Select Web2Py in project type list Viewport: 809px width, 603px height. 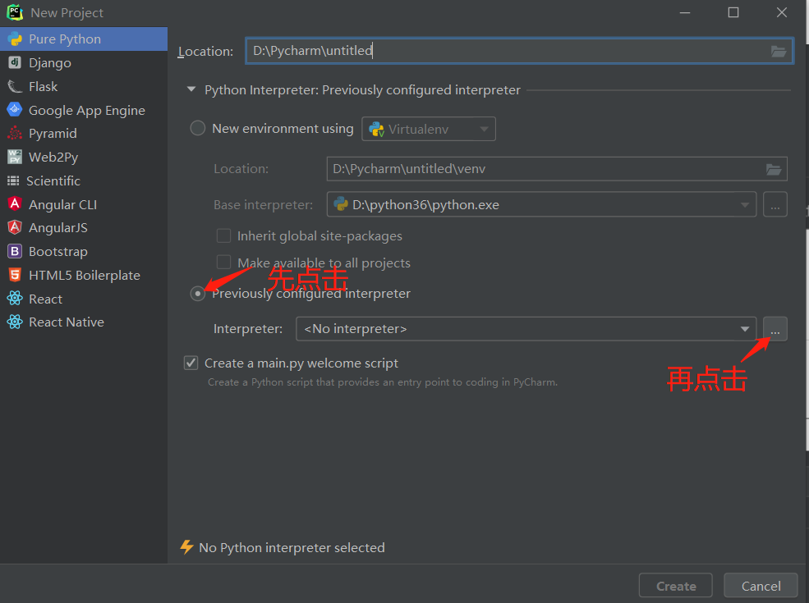pos(84,158)
